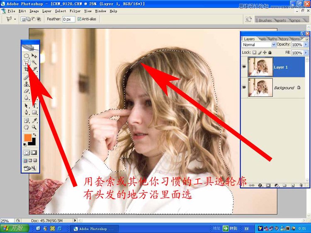The image size is (311, 233).
Task: Select the Move tool
Action: coord(34,56)
